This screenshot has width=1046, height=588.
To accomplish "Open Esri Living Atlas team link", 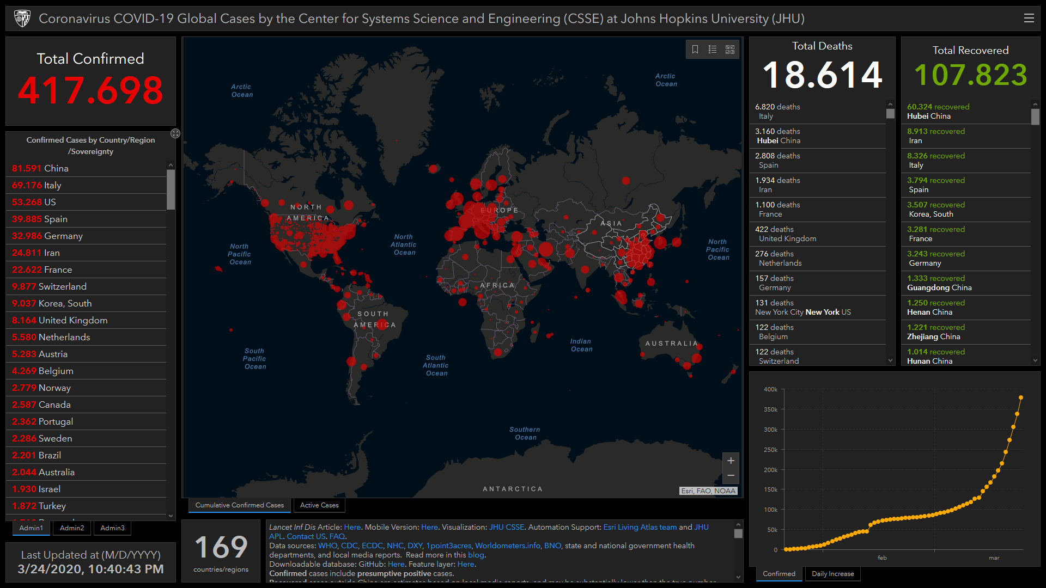I will 640,527.
